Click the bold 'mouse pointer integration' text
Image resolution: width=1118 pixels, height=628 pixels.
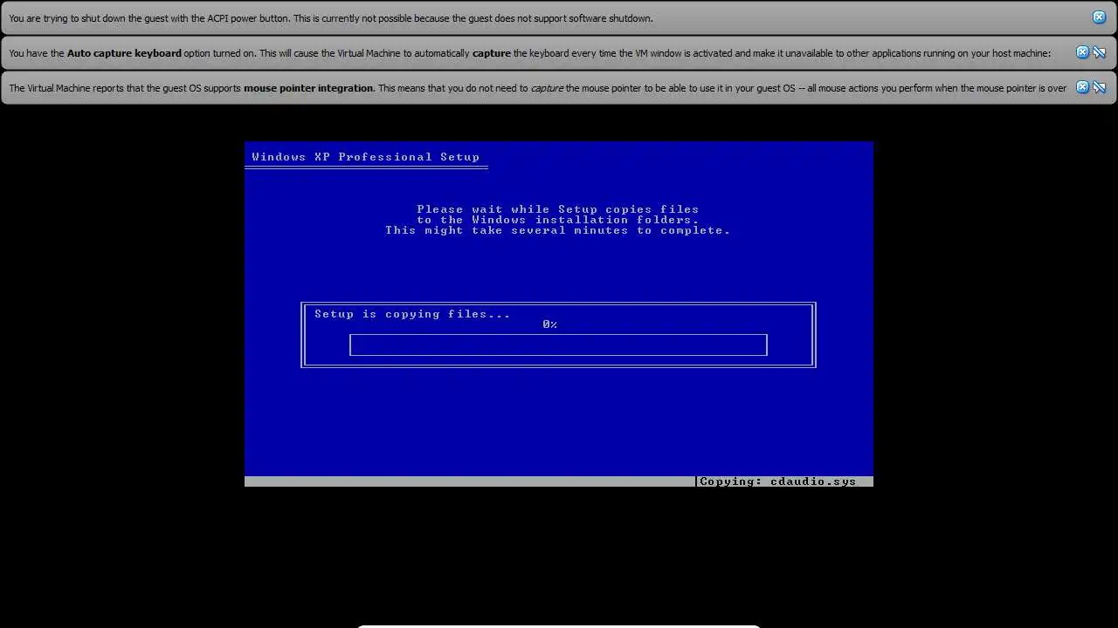tap(308, 88)
